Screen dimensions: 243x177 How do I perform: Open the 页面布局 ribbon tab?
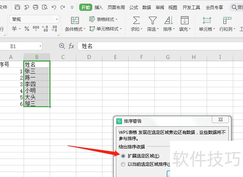[116, 7]
